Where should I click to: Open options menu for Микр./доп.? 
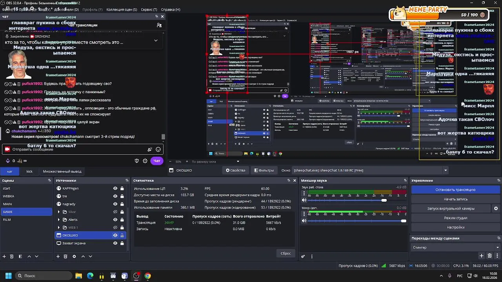tap(304, 214)
